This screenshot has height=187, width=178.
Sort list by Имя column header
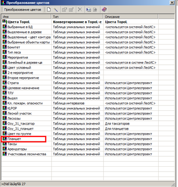pyautogui.click(x=26, y=16)
